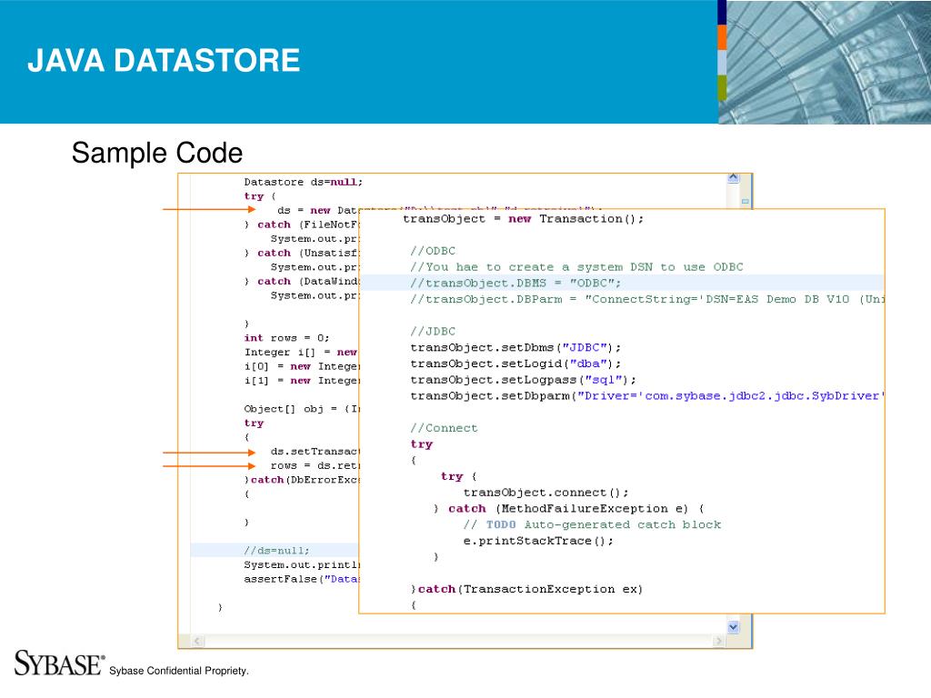Click the orange stripe in the header
The height and width of the screenshot is (698, 931).
pos(722,37)
